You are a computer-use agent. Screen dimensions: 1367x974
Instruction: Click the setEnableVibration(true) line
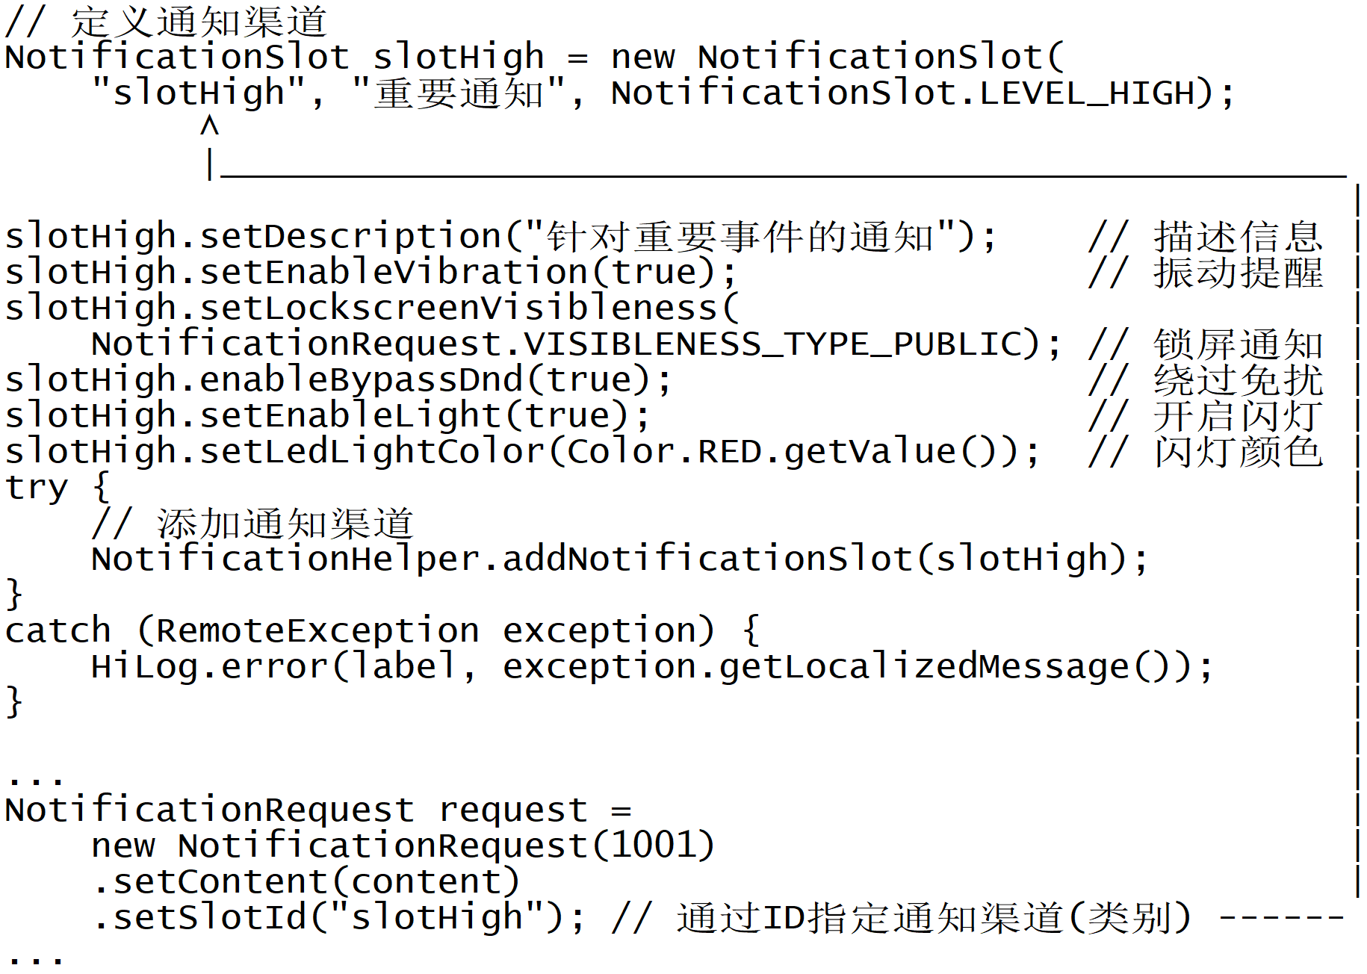(x=371, y=273)
